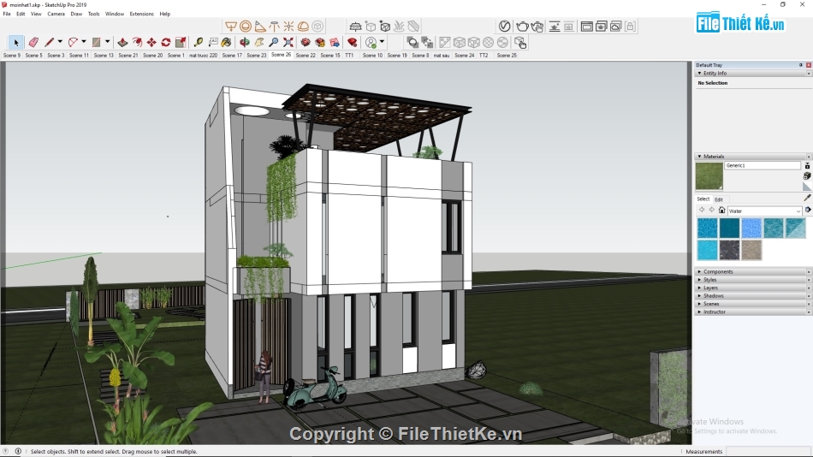Open the Line tool dropdown arrow

click(x=60, y=41)
